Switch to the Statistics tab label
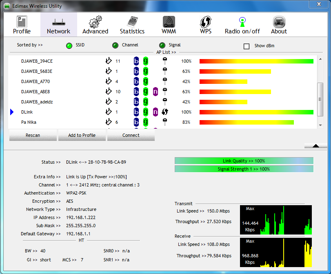Screen dimensions: 331x274 [x=132, y=31]
